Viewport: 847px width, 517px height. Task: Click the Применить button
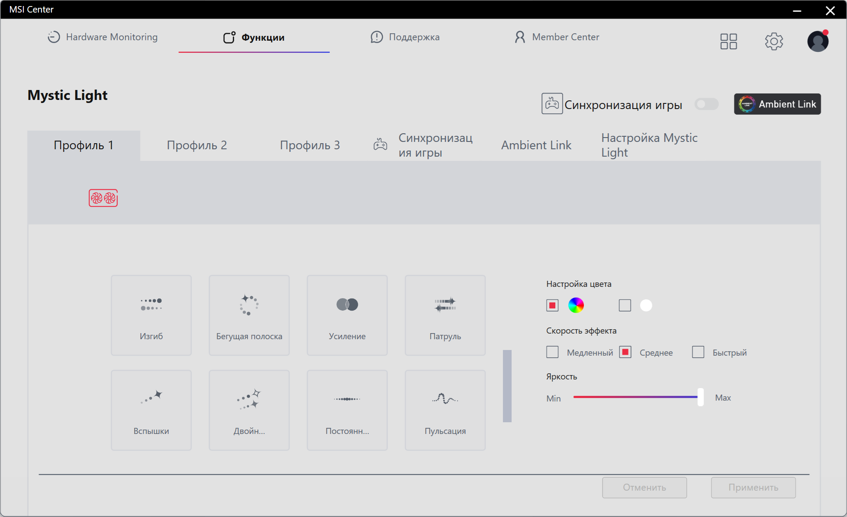point(753,488)
